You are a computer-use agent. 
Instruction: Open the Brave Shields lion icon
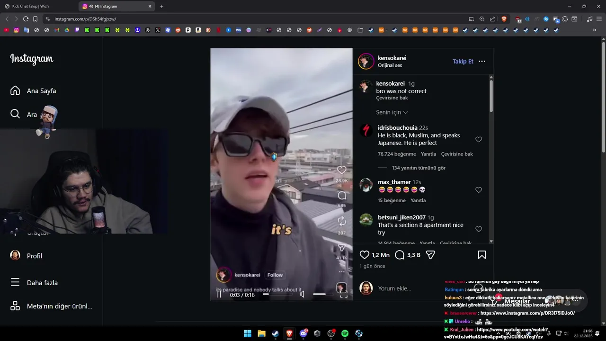[504, 19]
